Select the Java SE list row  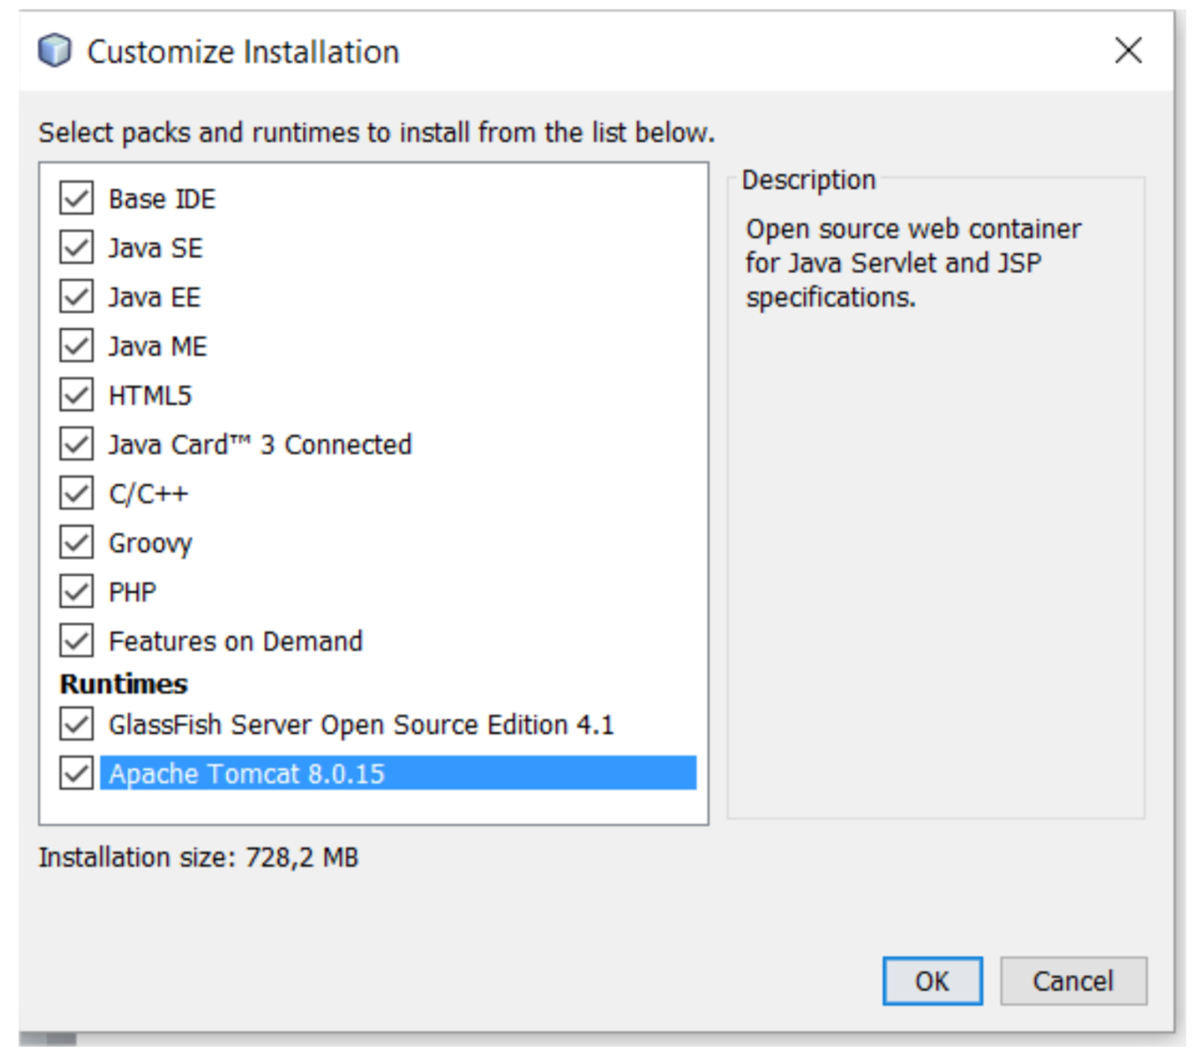pyautogui.click(x=156, y=249)
